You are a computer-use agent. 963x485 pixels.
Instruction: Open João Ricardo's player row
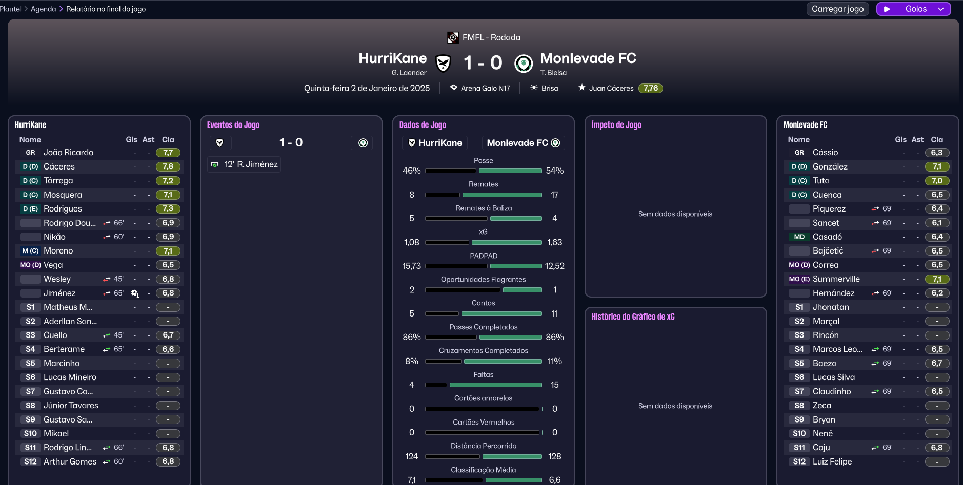(68, 153)
